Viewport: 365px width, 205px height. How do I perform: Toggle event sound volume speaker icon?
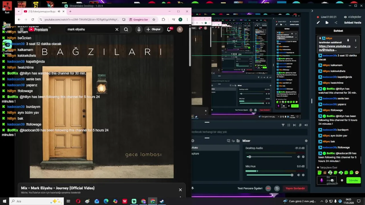tap(306, 125)
